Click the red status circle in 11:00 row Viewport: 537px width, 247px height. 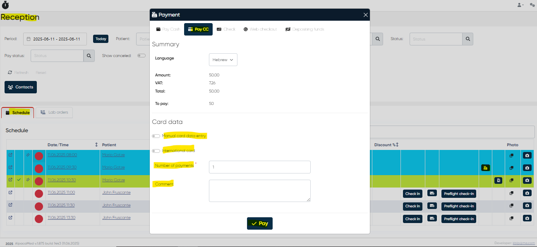coord(38,193)
